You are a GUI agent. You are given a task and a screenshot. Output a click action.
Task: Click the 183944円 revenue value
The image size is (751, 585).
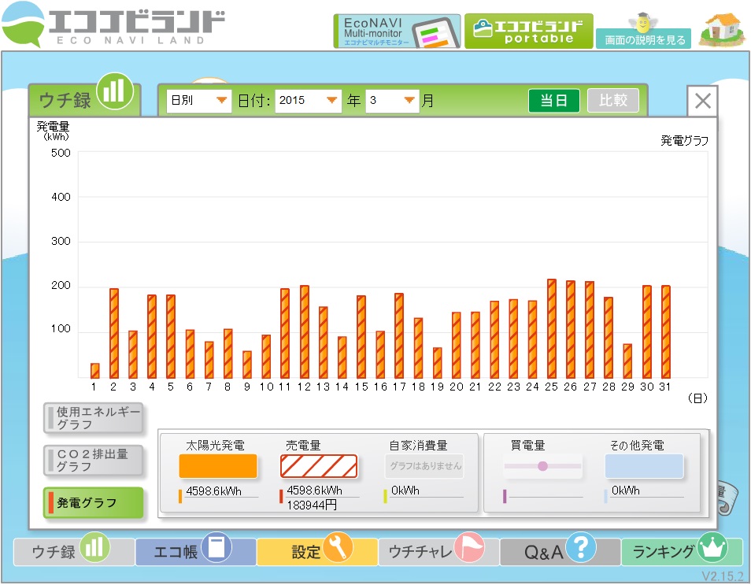(311, 505)
